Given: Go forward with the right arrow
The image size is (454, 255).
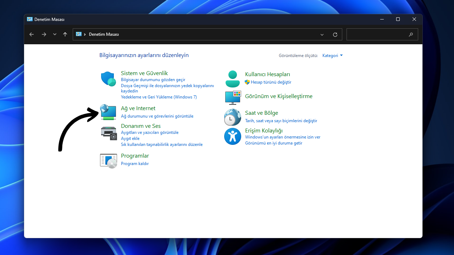Looking at the screenshot, I should click(44, 34).
